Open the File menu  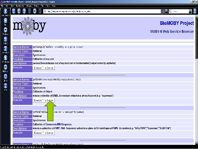click(x=2, y=6)
